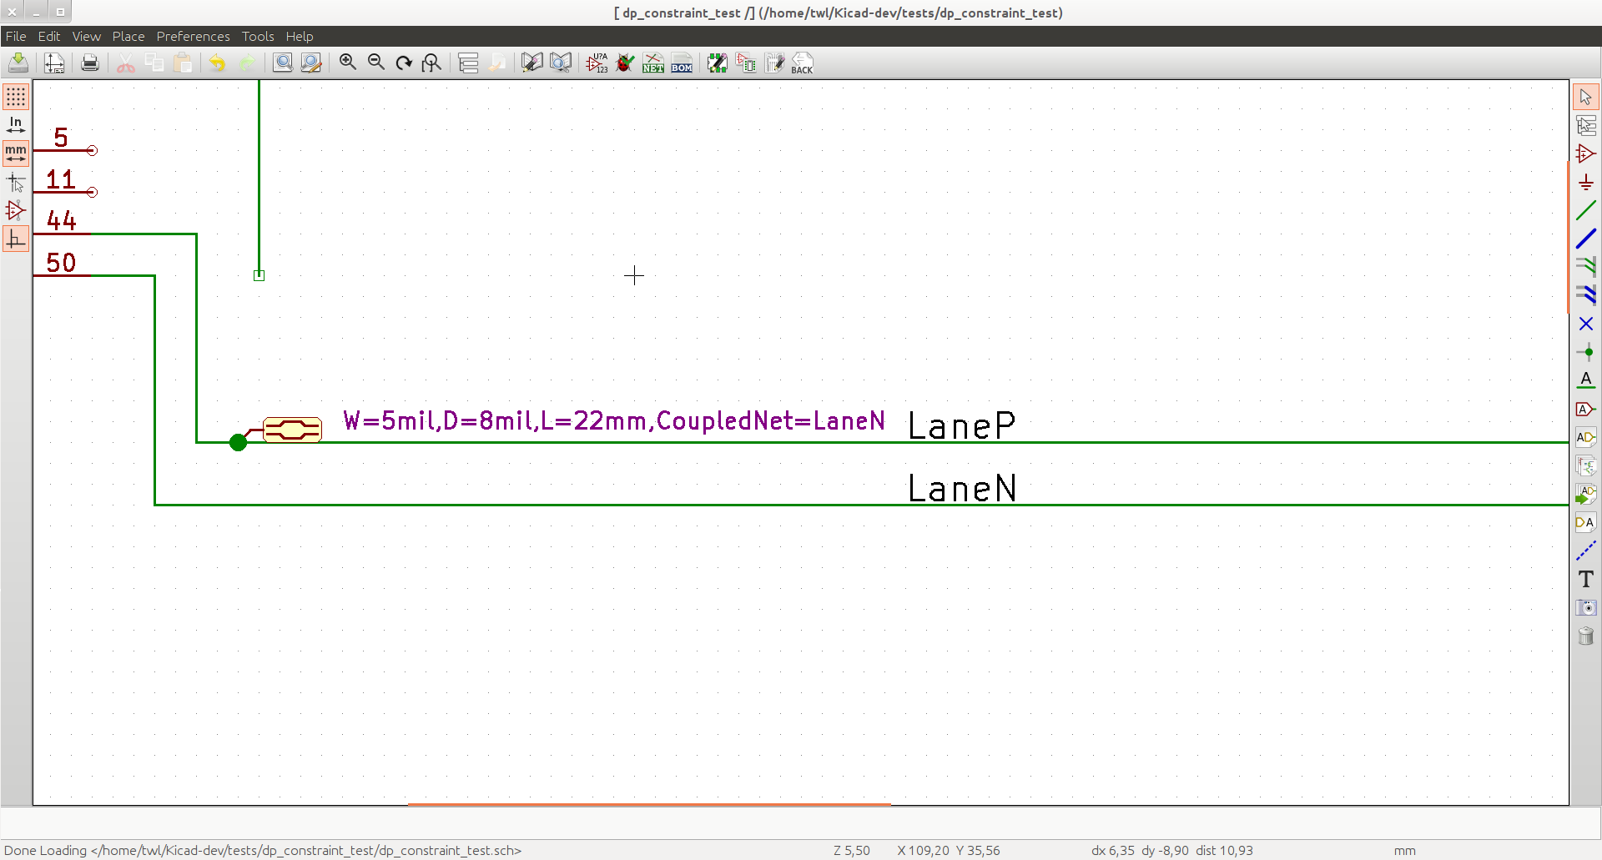This screenshot has height=860, width=1602.
Task: Select the Place component tool
Action: point(1586,153)
